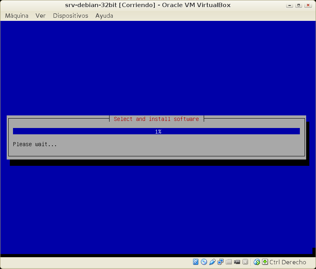Minimize the VirtualBox window
Viewport: 316px width, 269px height.
coord(290,5)
